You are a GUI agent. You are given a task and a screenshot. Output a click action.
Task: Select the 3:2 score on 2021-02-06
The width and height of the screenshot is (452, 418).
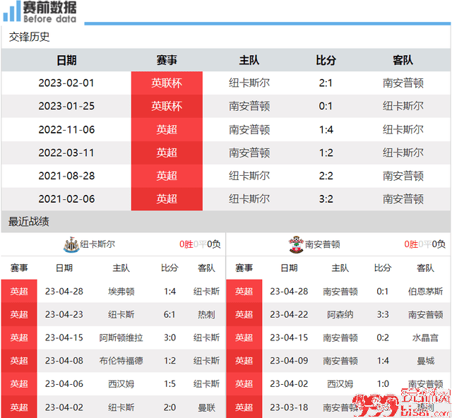(x=326, y=199)
